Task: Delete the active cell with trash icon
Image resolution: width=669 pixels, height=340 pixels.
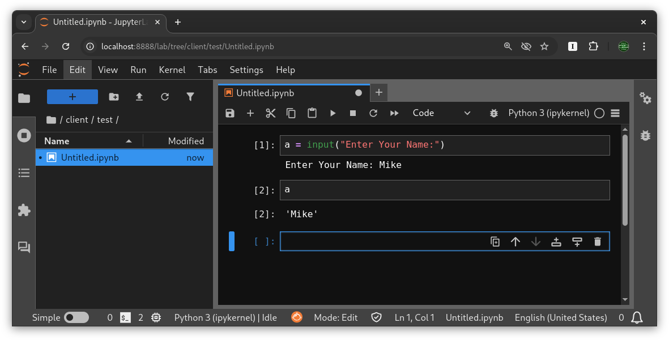Action: [x=597, y=242]
